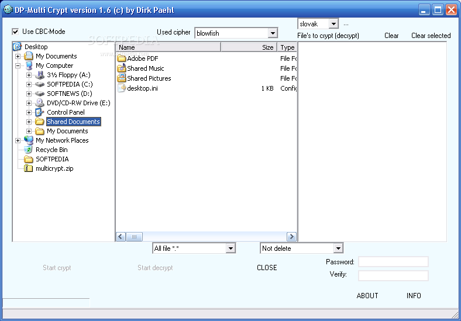Expand My Documents node under My Computer

(29, 131)
